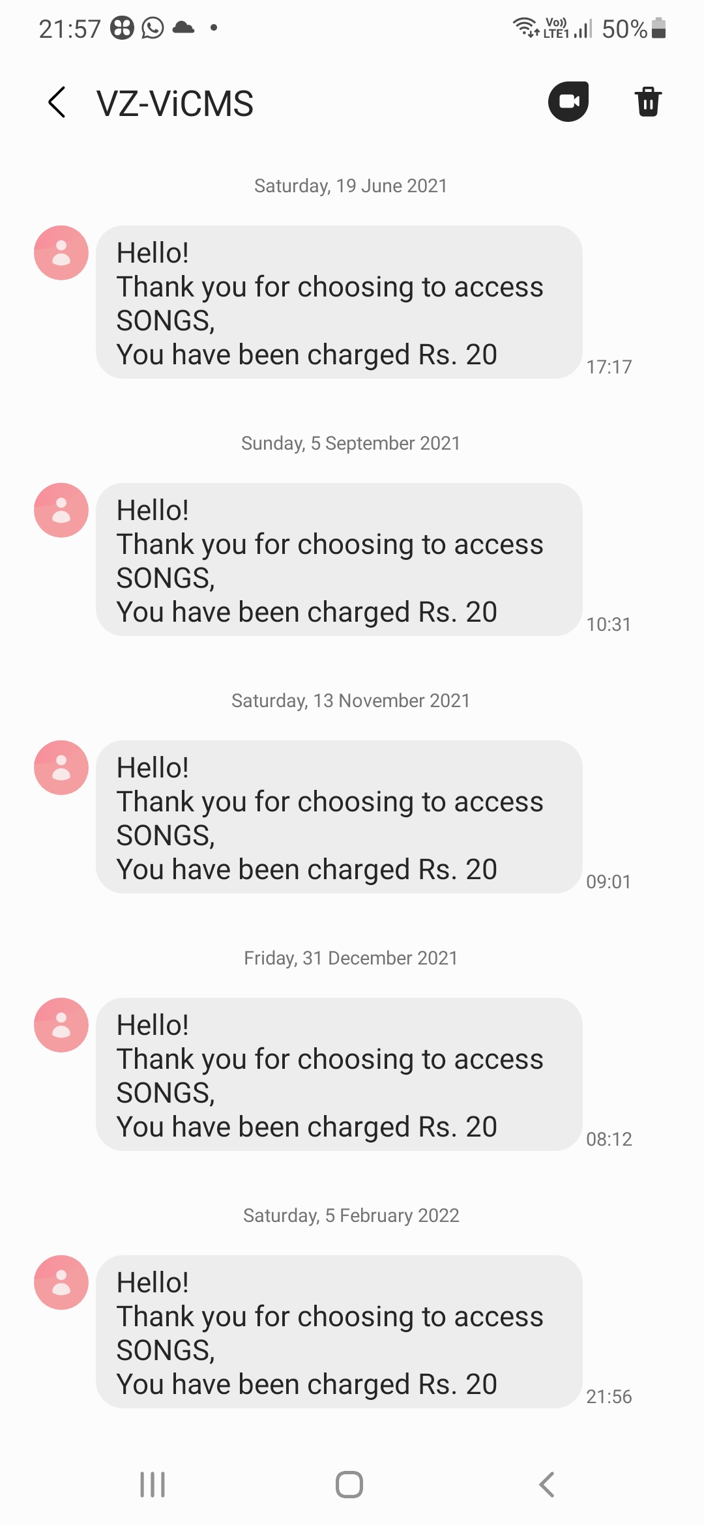Viewport: 704px width, 1525px height.
Task: Tap the sender avatar on the 5 February message
Action: click(61, 1283)
